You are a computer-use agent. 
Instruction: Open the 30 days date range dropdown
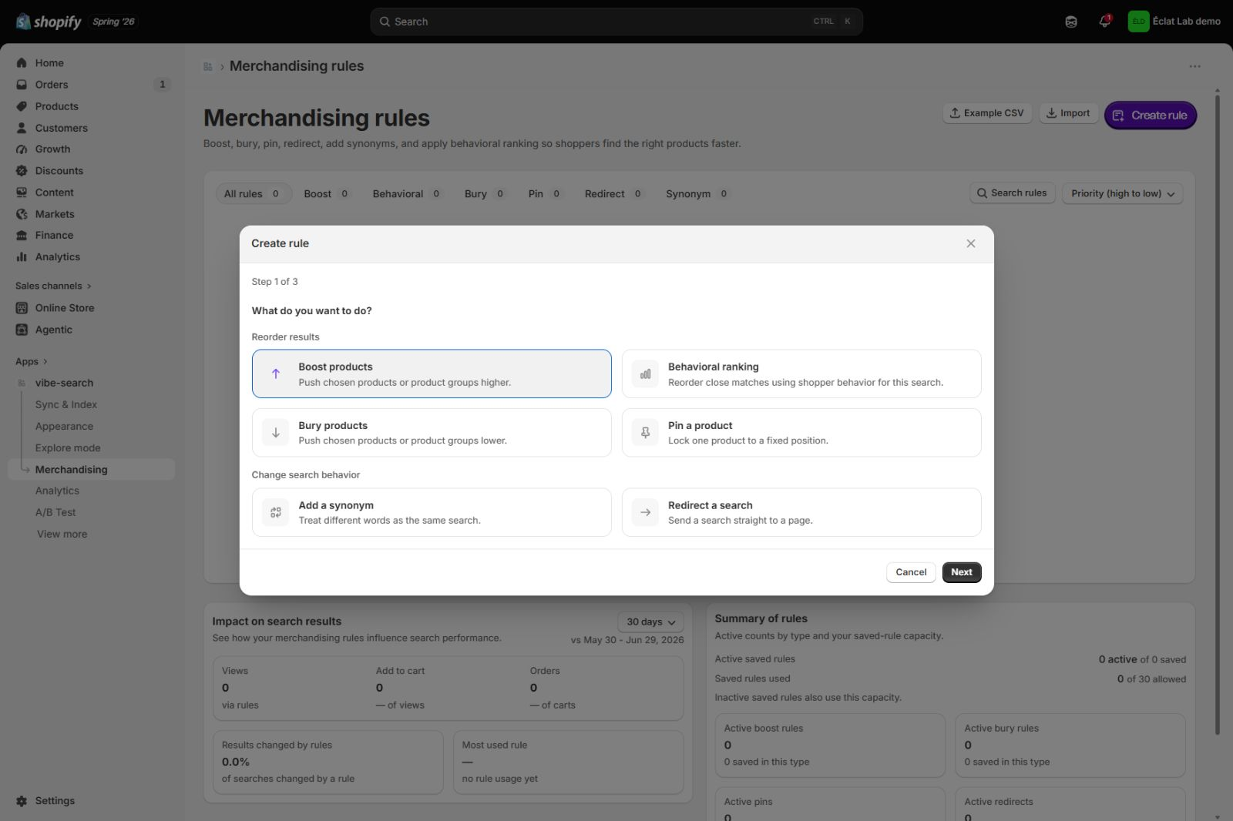[650, 622]
